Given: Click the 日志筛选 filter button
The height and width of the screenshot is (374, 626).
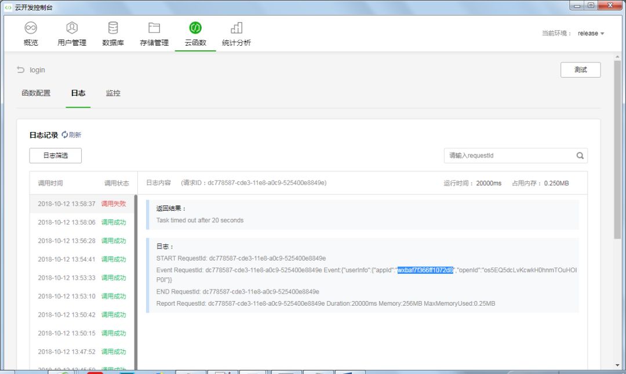Looking at the screenshot, I should (x=56, y=156).
